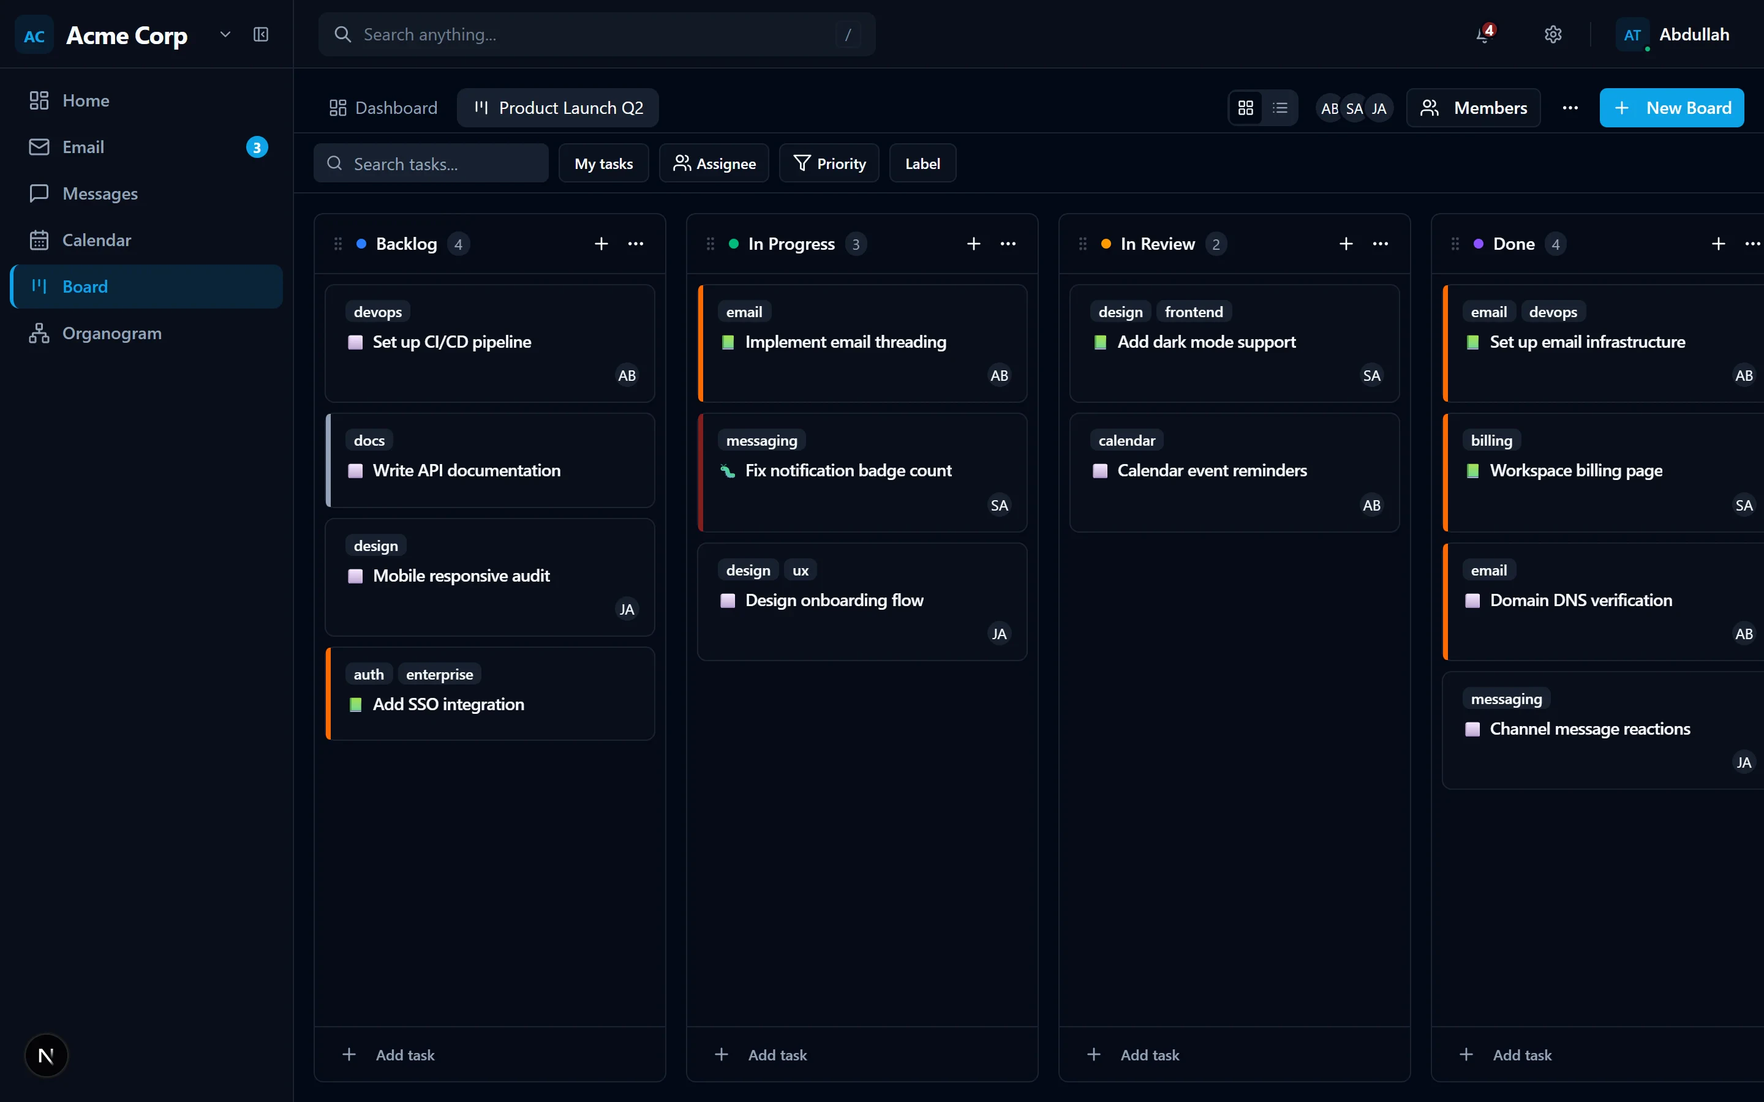Collapse the sidebar panel icon
The image size is (1764, 1102).
(x=261, y=34)
